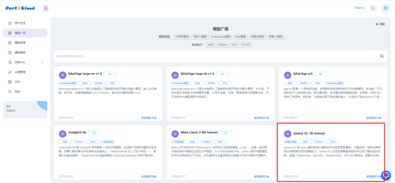395x183 pixels.
Task: Click the BAAI/bge-large-en-v1.5 title
Action: [x=85, y=74]
